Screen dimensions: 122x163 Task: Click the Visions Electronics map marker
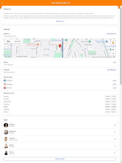(x=66, y=40)
